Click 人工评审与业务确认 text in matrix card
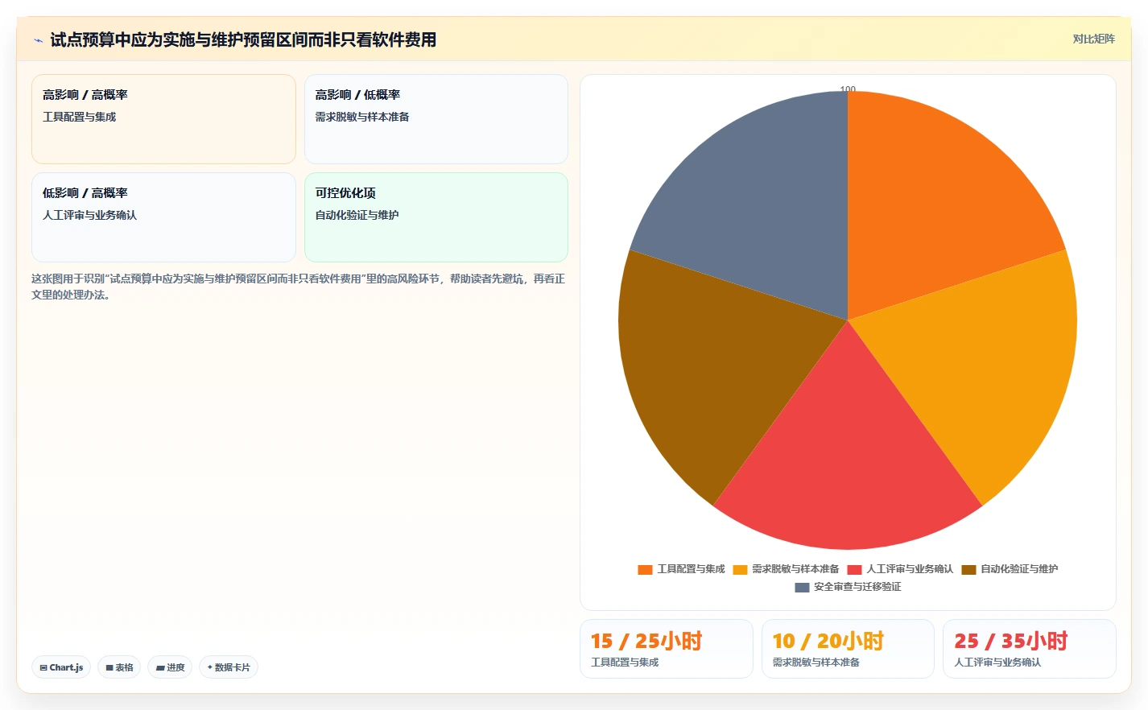Viewport: 1148px width, 710px height. [89, 215]
